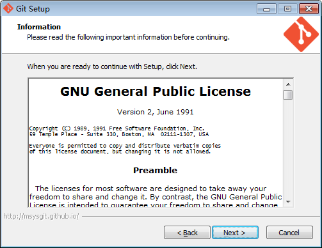Click 'The licenses for most software' line
This screenshot has height=248, width=322.
(150, 189)
